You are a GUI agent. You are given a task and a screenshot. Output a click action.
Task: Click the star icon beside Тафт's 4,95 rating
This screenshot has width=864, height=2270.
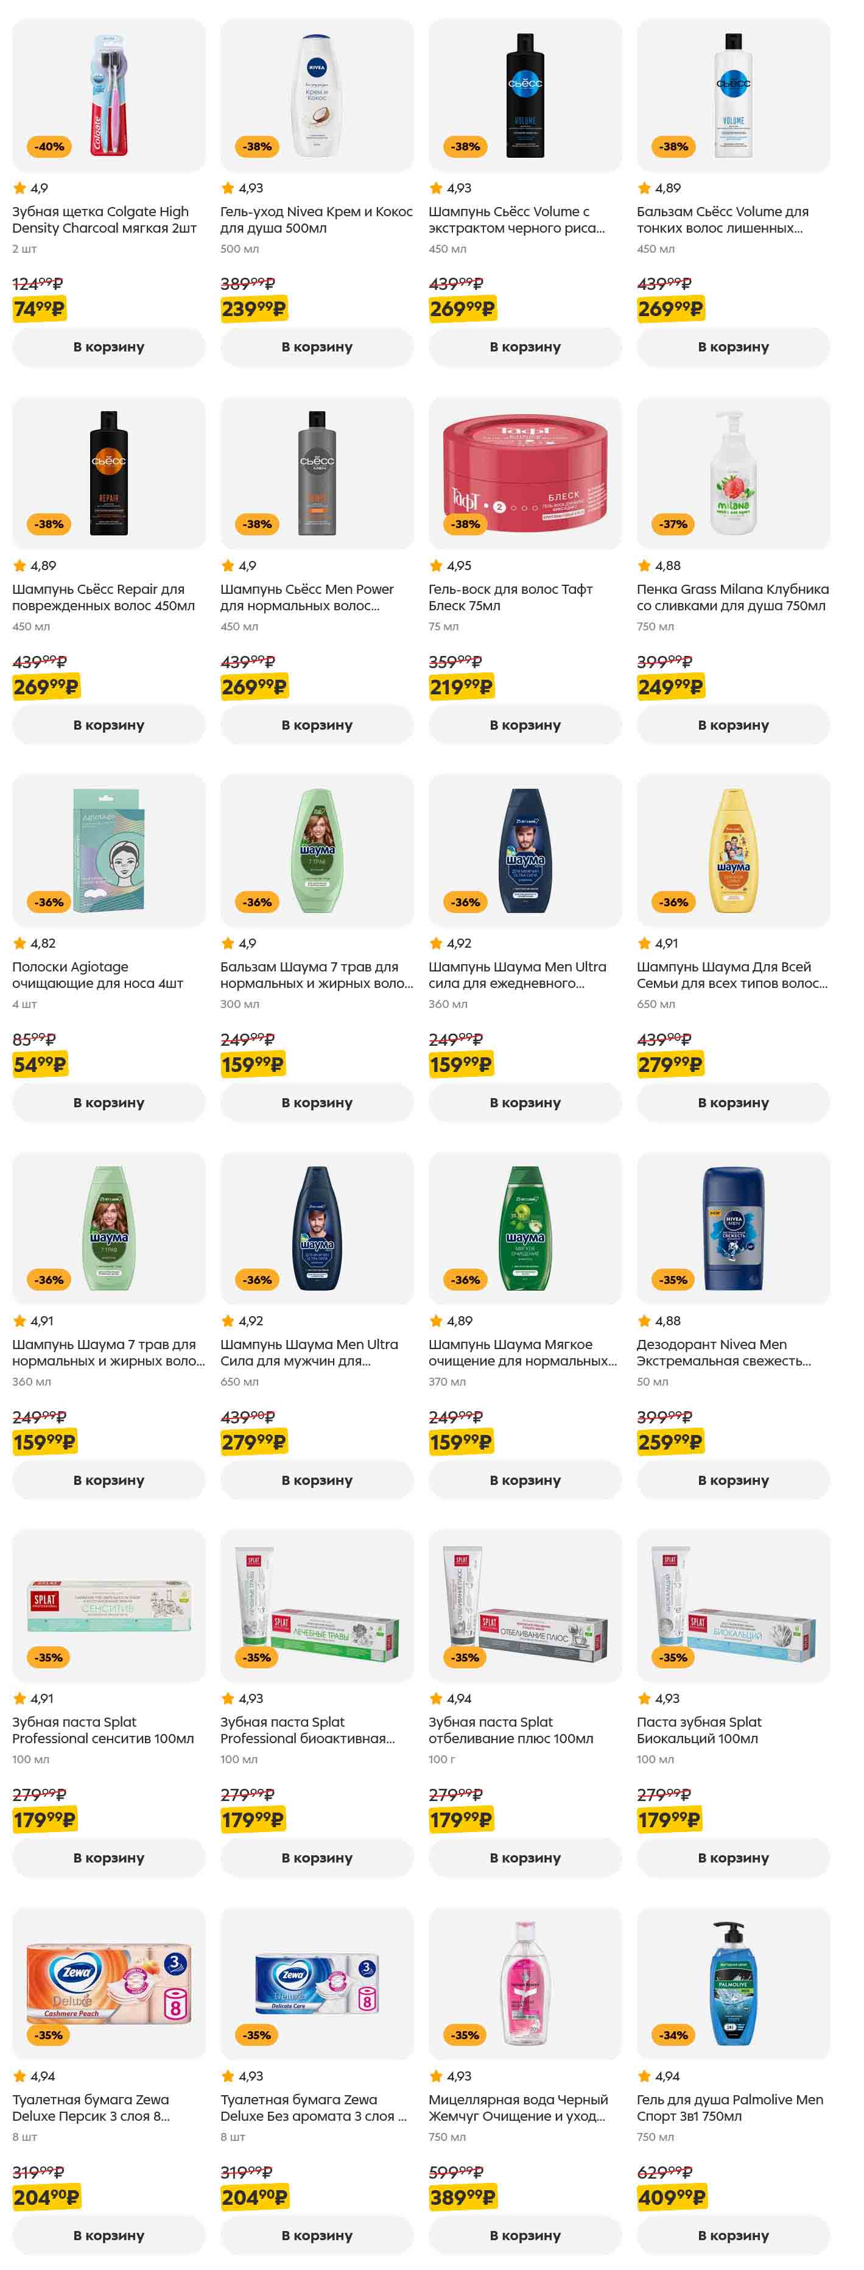click(x=435, y=566)
